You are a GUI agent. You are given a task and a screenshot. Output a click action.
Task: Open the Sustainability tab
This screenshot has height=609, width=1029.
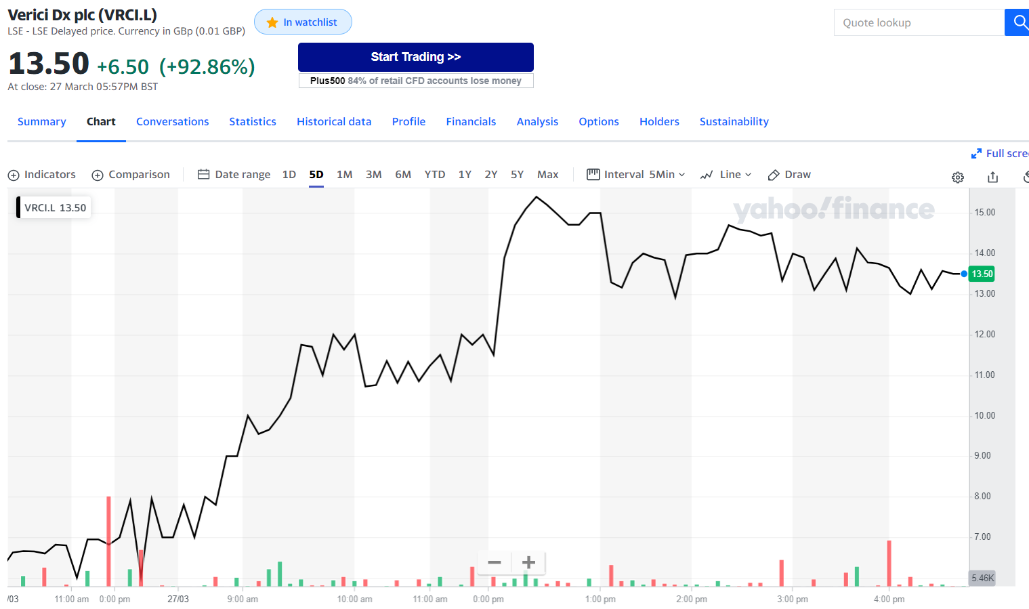click(x=734, y=121)
